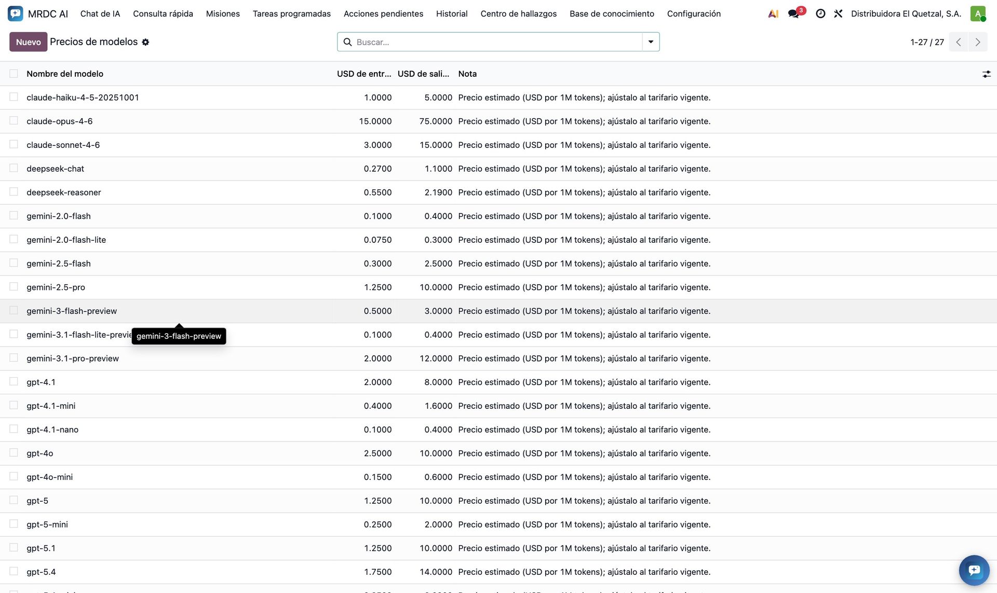Screen dimensions: 997x593
Task: Click the AI assistant icon in top bar
Action: [773, 13]
